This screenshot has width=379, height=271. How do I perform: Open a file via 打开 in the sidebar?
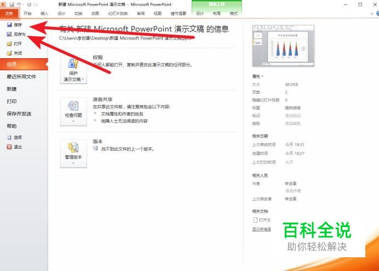pyautogui.click(x=14, y=43)
